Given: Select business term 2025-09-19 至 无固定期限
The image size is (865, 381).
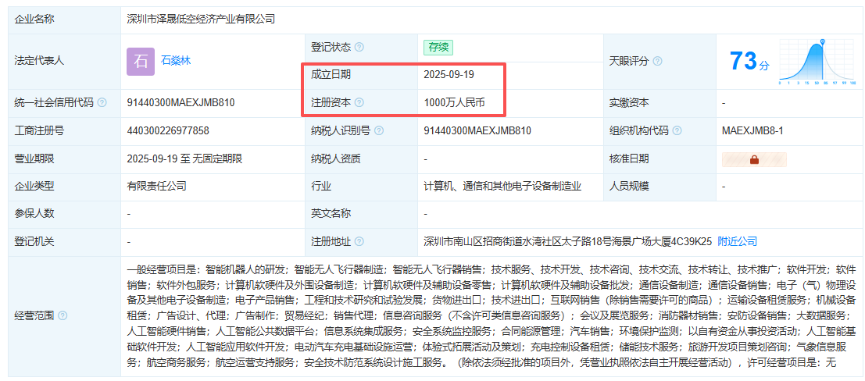Looking at the screenshot, I should pos(184,158).
